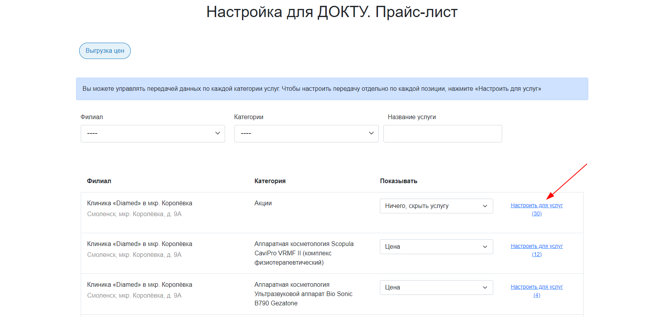Open the Категории filter dropdown
Screen dimensions: 662x317
[x=307, y=133]
